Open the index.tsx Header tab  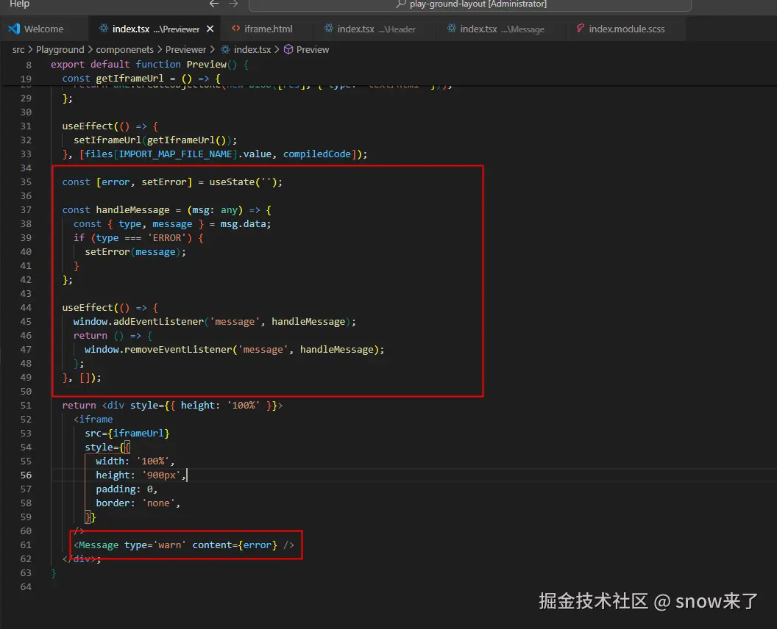[x=376, y=29]
